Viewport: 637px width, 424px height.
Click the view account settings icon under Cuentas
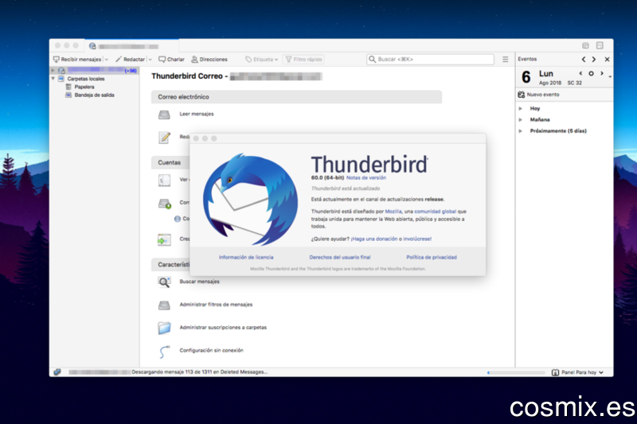point(164,180)
